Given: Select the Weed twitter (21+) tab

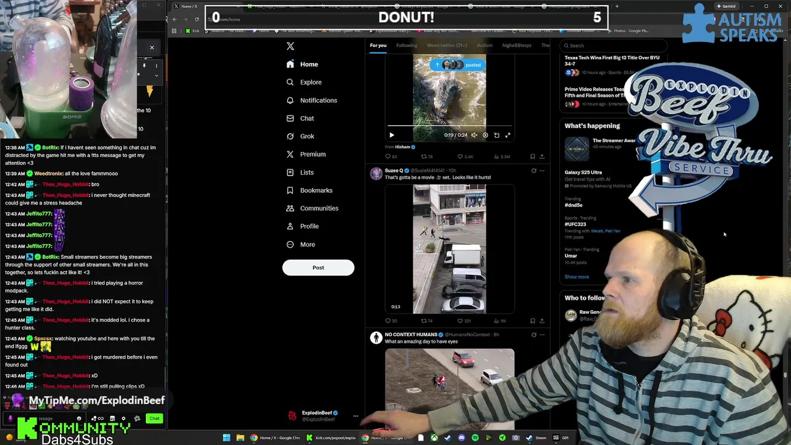Looking at the screenshot, I should click(447, 45).
